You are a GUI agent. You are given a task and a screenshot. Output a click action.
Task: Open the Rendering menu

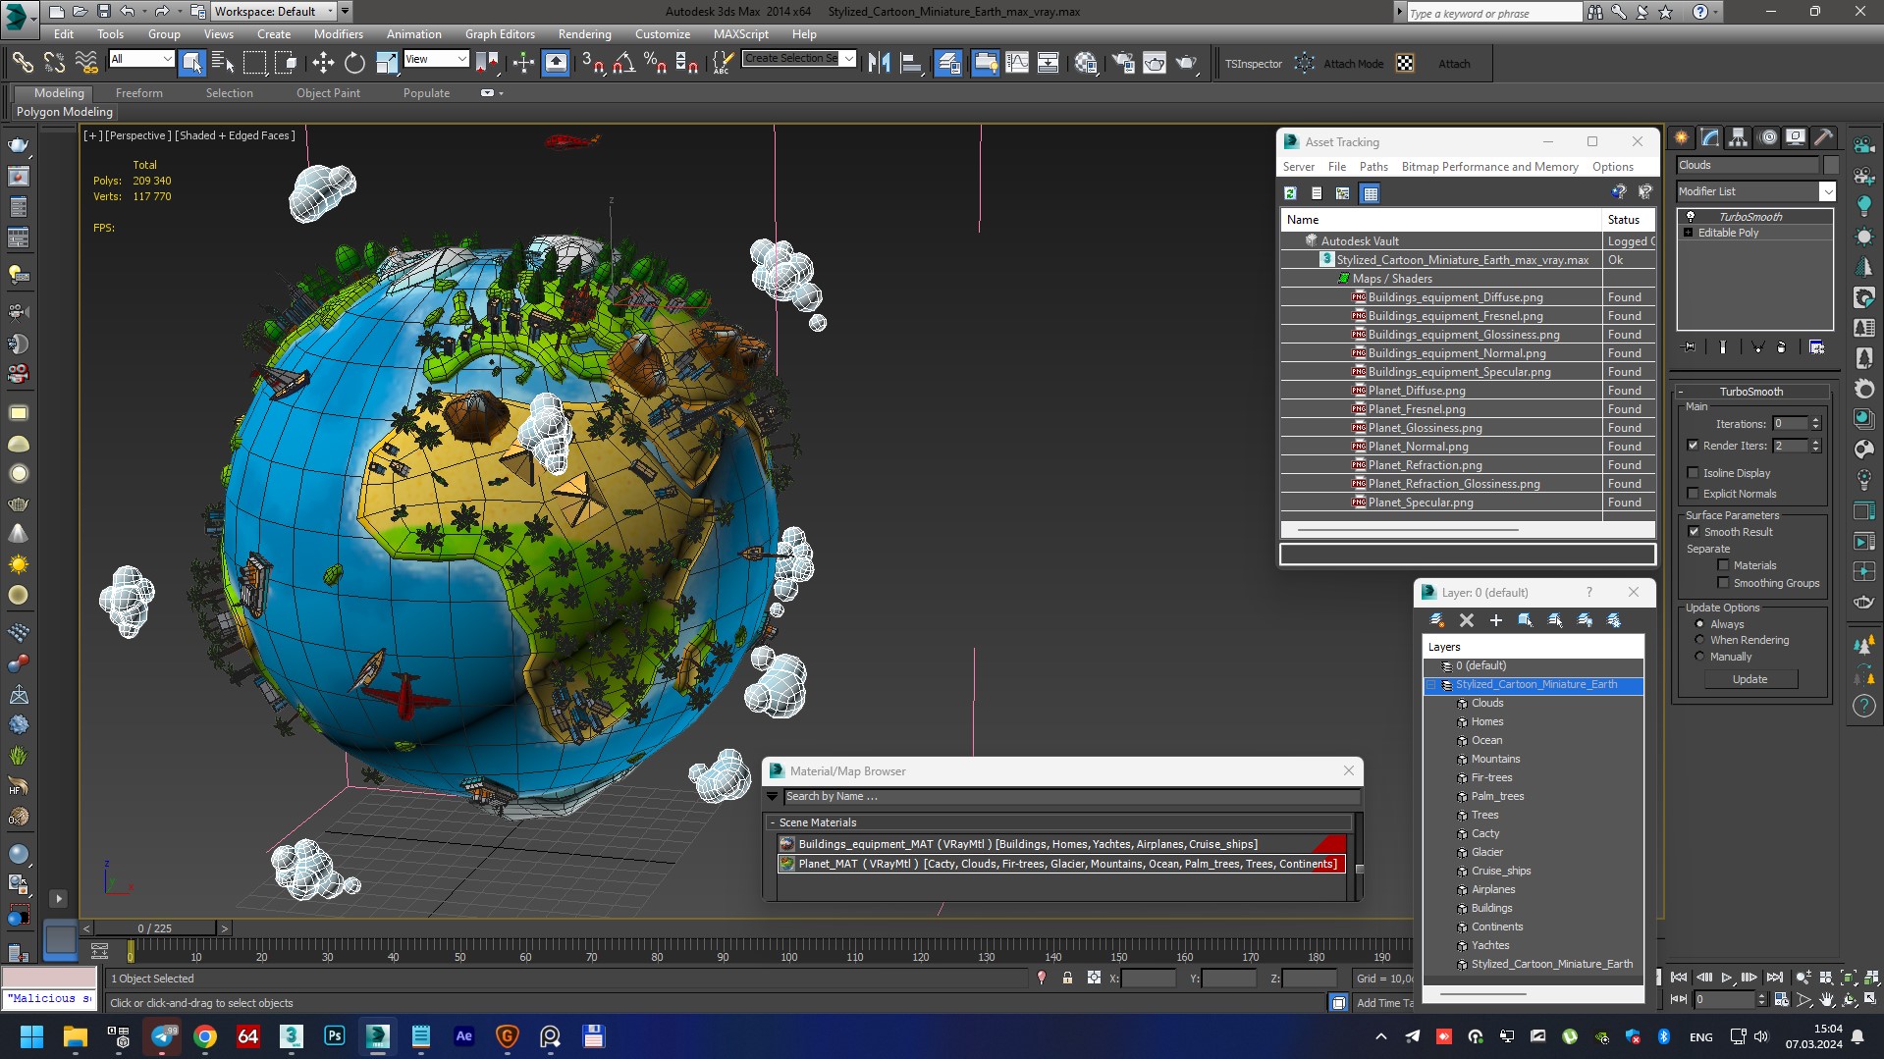tap(584, 33)
